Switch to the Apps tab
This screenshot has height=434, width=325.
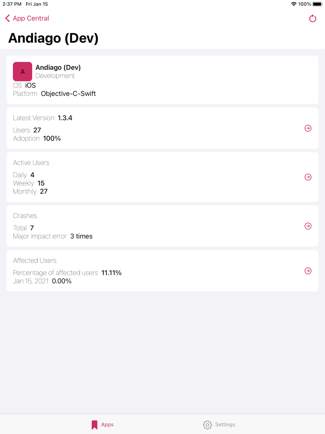coord(102,425)
